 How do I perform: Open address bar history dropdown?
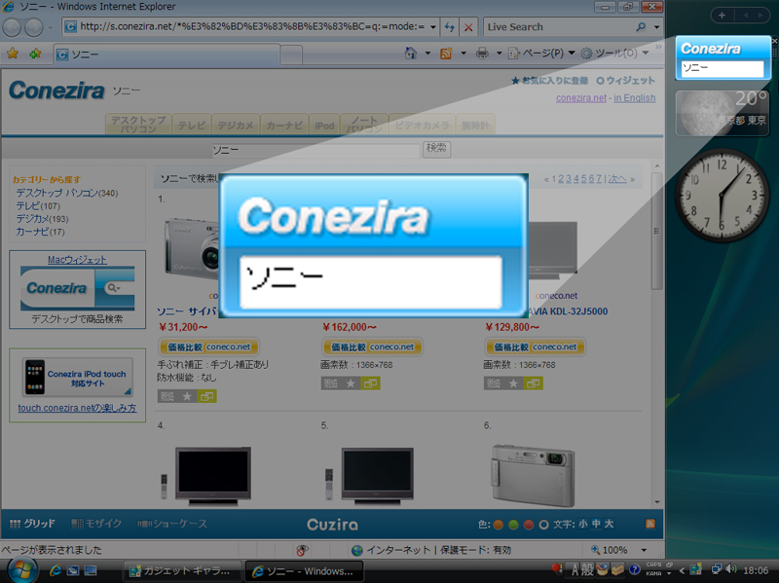point(433,27)
